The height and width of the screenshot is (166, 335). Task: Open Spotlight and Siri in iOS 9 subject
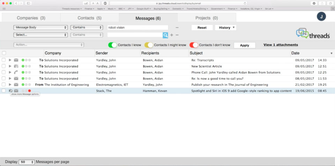[x=241, y=91]
